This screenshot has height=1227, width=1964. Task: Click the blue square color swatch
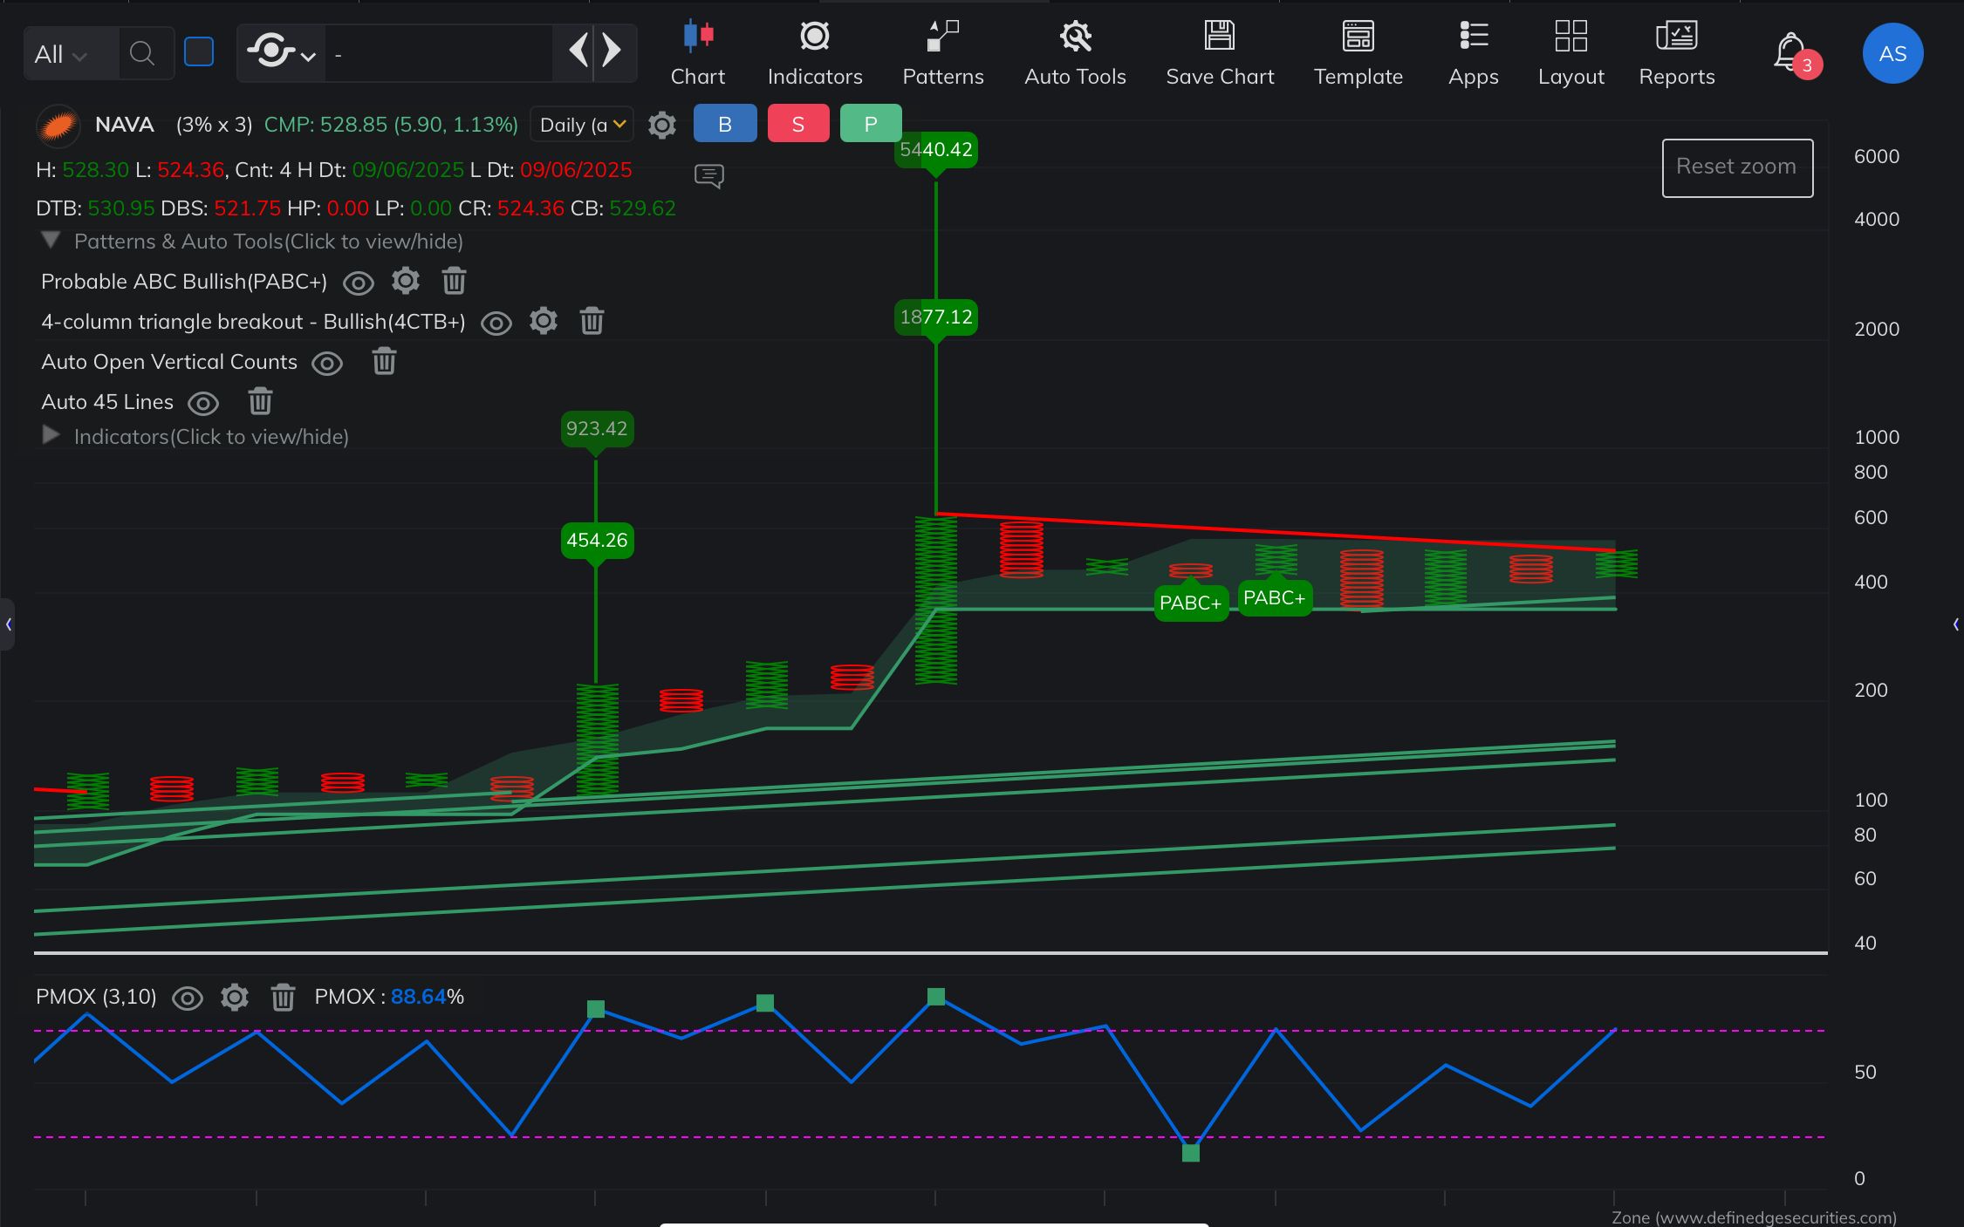coord(199,52)
